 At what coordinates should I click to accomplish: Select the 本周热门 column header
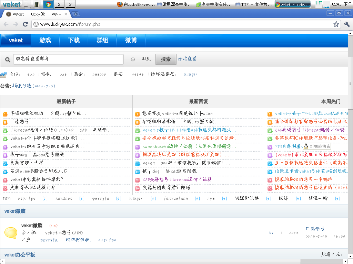[x=331, y=101]
